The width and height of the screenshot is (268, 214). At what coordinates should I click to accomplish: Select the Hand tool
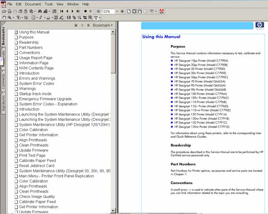click(4, 17)
